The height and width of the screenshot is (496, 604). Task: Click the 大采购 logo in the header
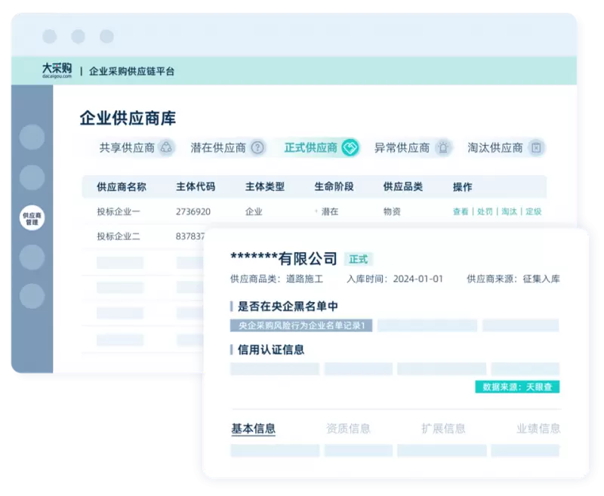(57, 70)
